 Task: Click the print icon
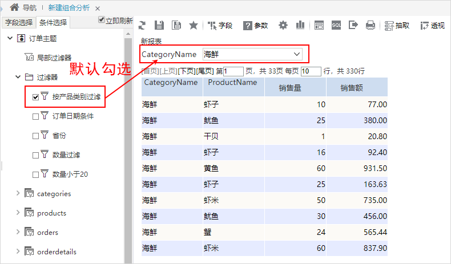pyautogui.click(x=370, y=25)
